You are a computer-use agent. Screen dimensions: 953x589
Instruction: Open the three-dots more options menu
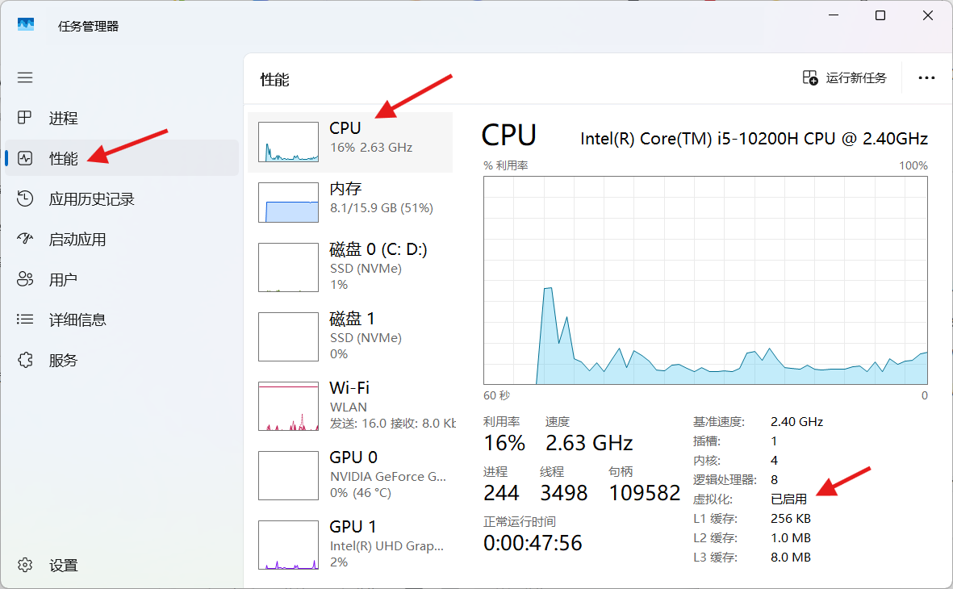coord(926,78)
